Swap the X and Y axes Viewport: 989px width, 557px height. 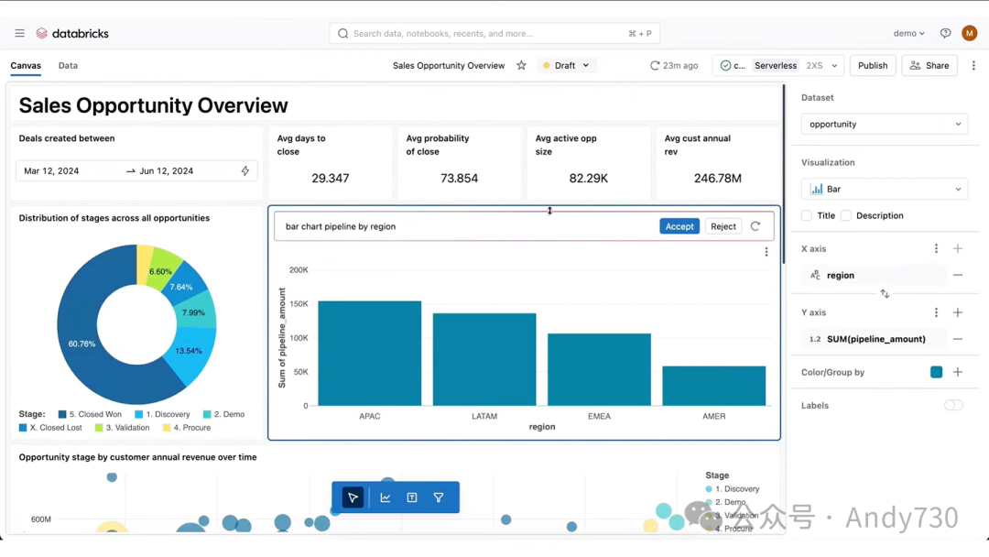[885, 294]
